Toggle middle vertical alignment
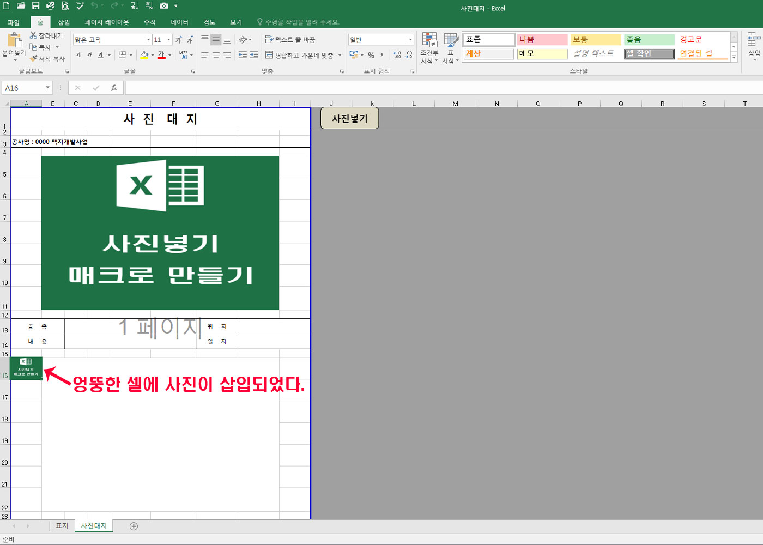Image resolution: width=763 pixels, height=545 pixels. pos(216,39)
